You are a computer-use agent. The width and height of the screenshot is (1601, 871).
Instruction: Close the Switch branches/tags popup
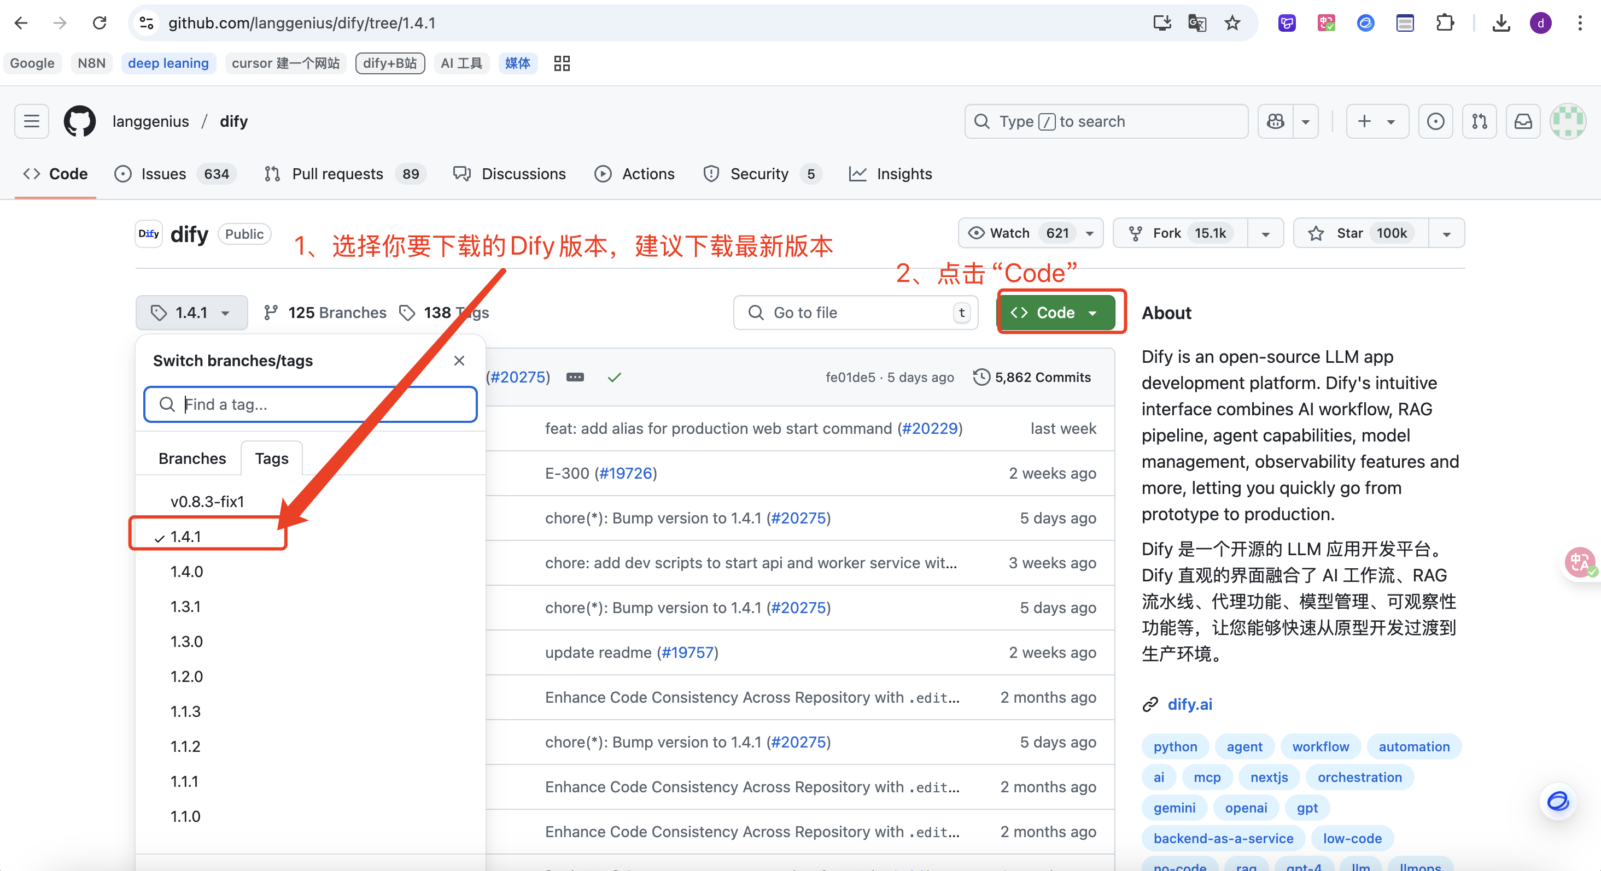coord(459,361)
